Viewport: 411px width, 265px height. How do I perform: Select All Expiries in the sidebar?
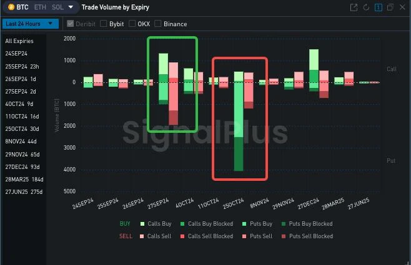coord(19,41)
